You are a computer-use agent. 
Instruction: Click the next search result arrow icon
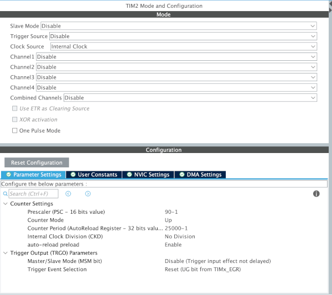[87, 194]
